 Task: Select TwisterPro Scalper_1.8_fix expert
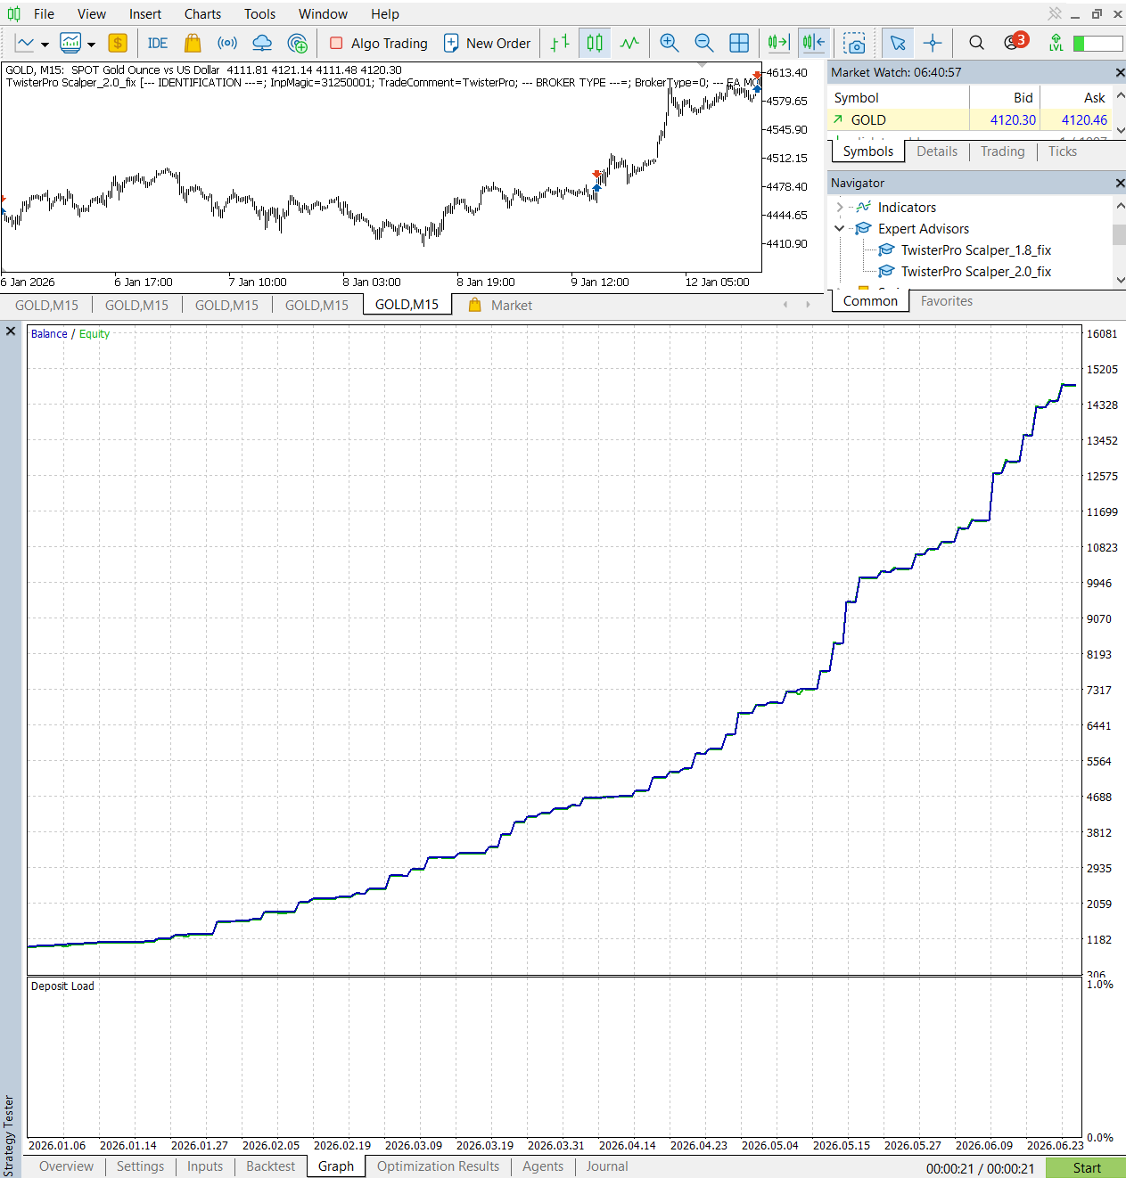point(976,250)
